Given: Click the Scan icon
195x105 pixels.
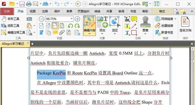Looking at the screenshot, I should (x=45, y=4).
